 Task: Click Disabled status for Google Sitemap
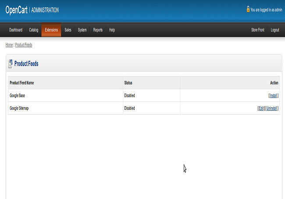(129, 108)
